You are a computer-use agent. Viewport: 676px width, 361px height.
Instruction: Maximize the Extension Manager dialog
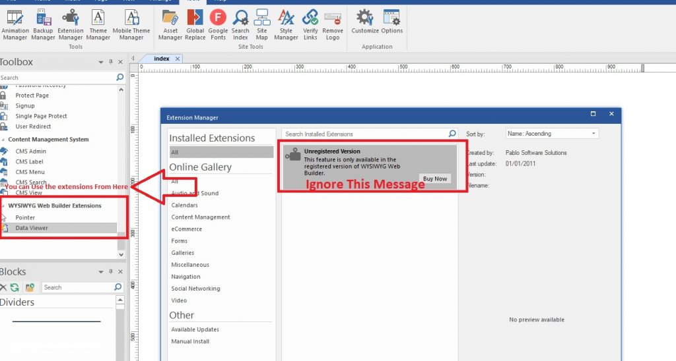[x=593, y=113]
